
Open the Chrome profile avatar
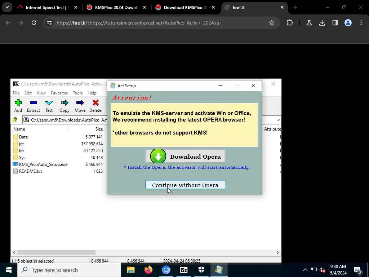[x=348, y=23]
